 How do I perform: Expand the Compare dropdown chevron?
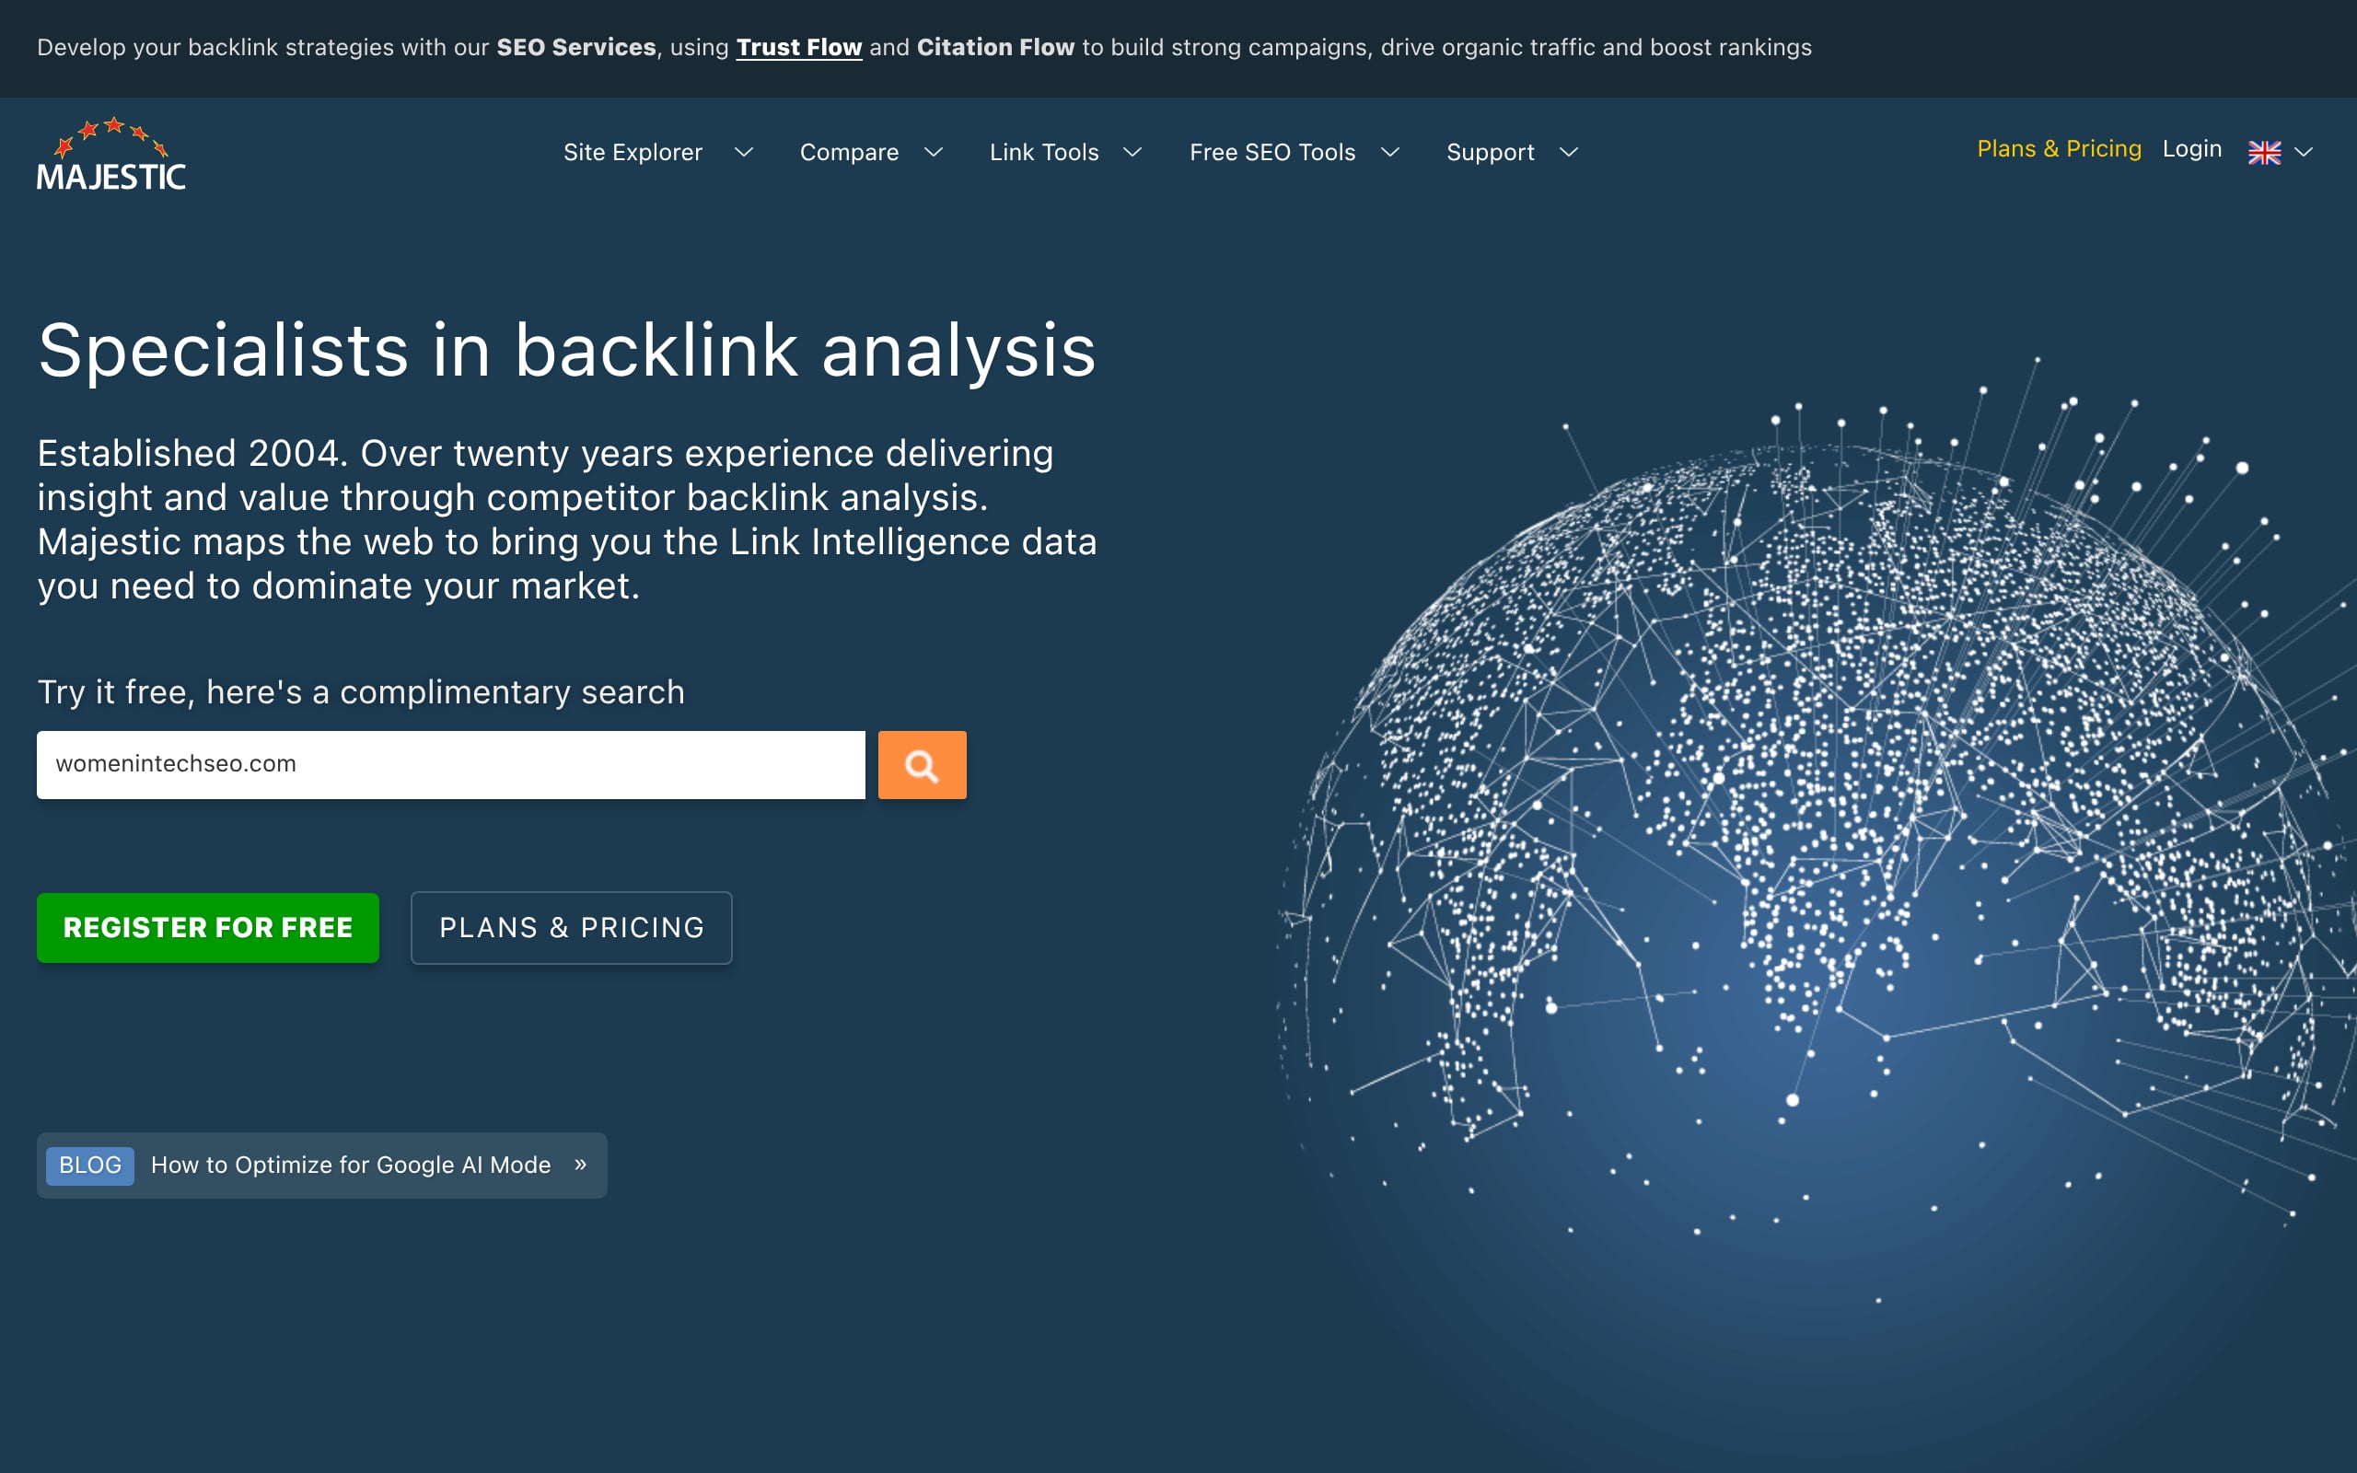933,152
